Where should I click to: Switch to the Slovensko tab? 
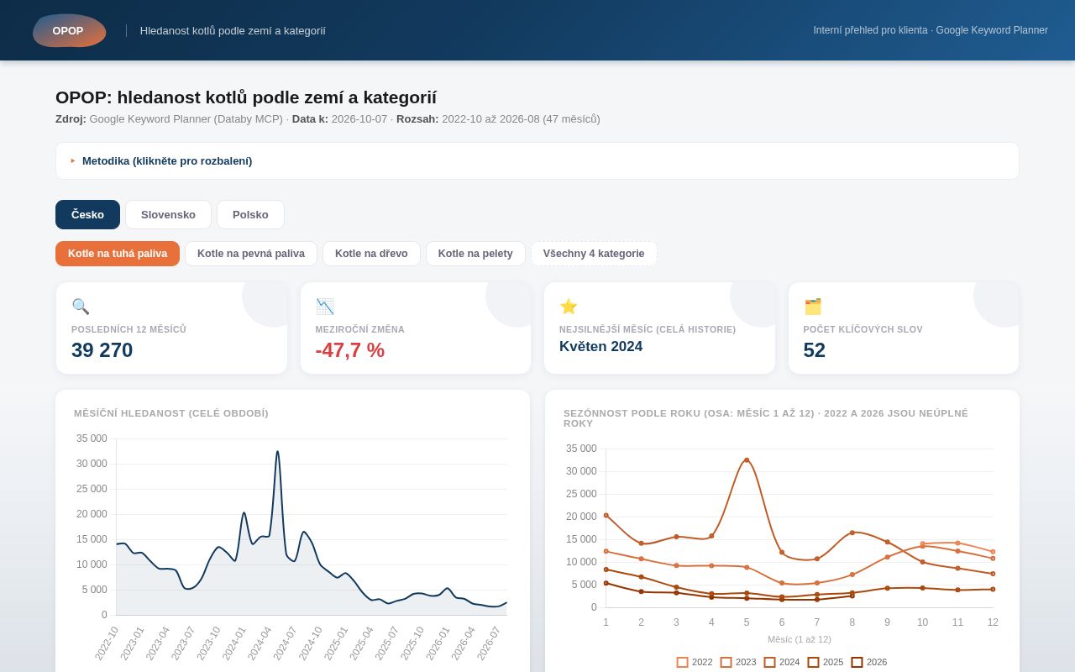(168, 214)
